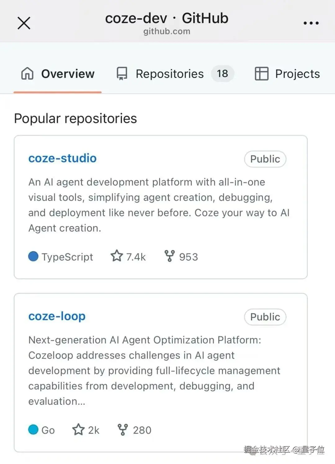
Task: Click the star icon on coze-studio
Action: 117,256
